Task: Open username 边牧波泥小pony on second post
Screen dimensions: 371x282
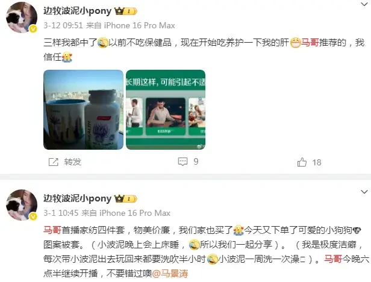Action: click(x=77, y=198)
